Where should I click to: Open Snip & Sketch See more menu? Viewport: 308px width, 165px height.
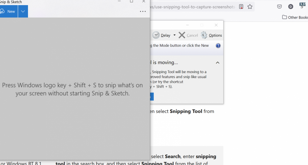tap(143, 11)
